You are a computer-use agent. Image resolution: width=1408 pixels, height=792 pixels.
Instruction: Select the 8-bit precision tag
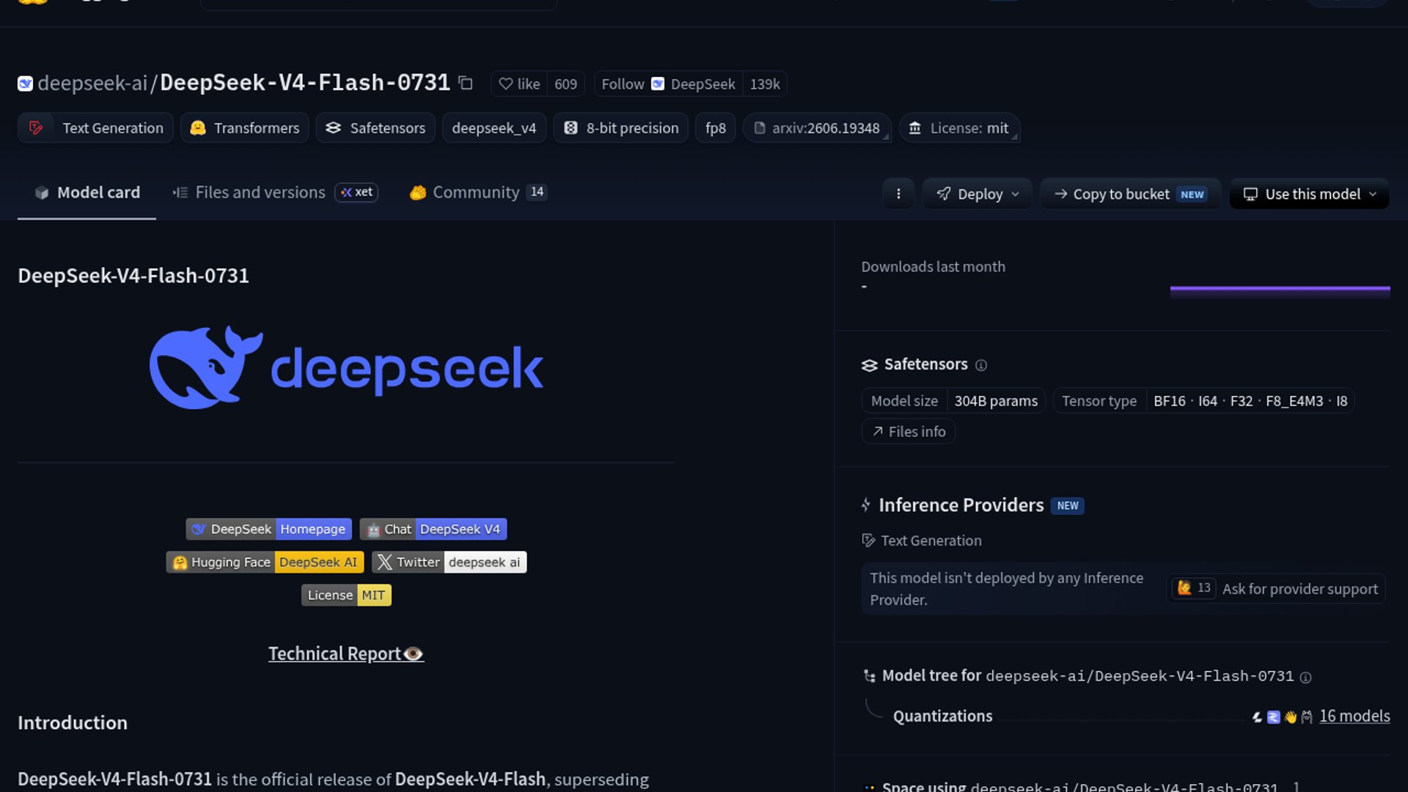[x=620, y=128]
